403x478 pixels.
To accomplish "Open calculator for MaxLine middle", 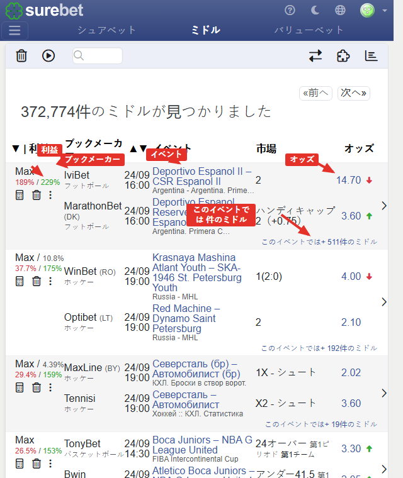I will (20, 387).
